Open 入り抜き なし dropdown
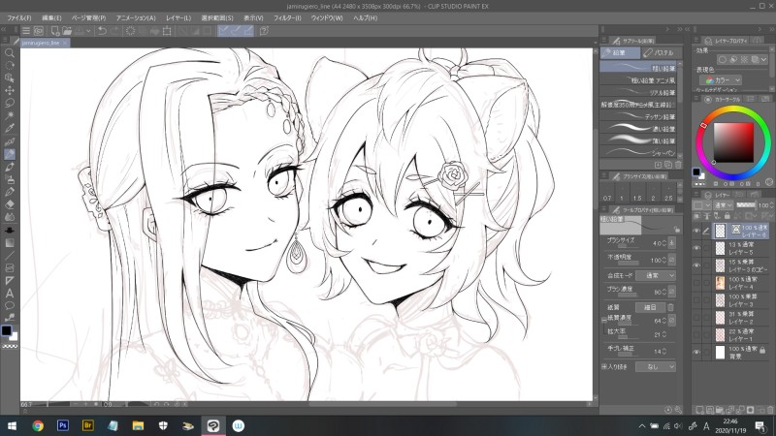Image resolution: width=776 pixels, height=436 pixels. click(x=656, y=366)
